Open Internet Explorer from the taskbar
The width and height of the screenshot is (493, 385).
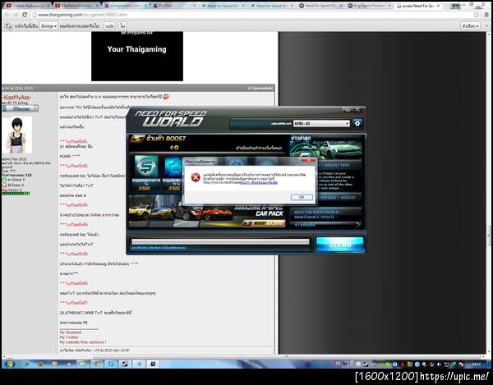pyautogui.click(x=26, y=364)
